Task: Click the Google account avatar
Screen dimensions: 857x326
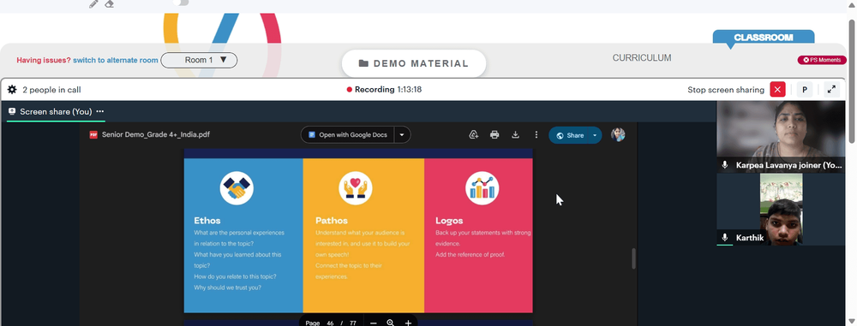Action: pos(618,134)
